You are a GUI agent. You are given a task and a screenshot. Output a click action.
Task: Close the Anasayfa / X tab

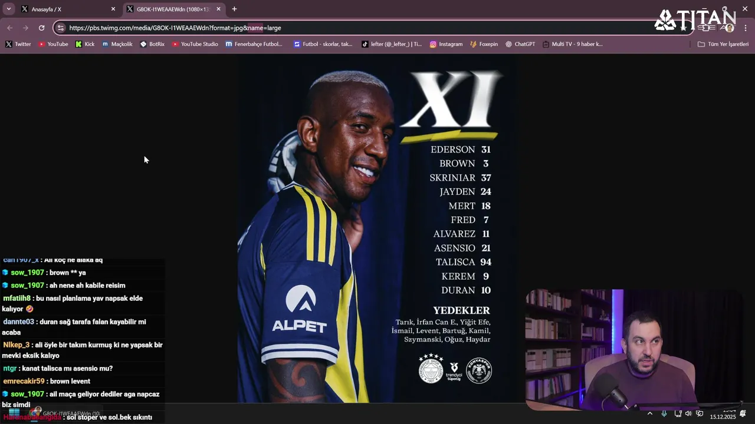point(113,9)
